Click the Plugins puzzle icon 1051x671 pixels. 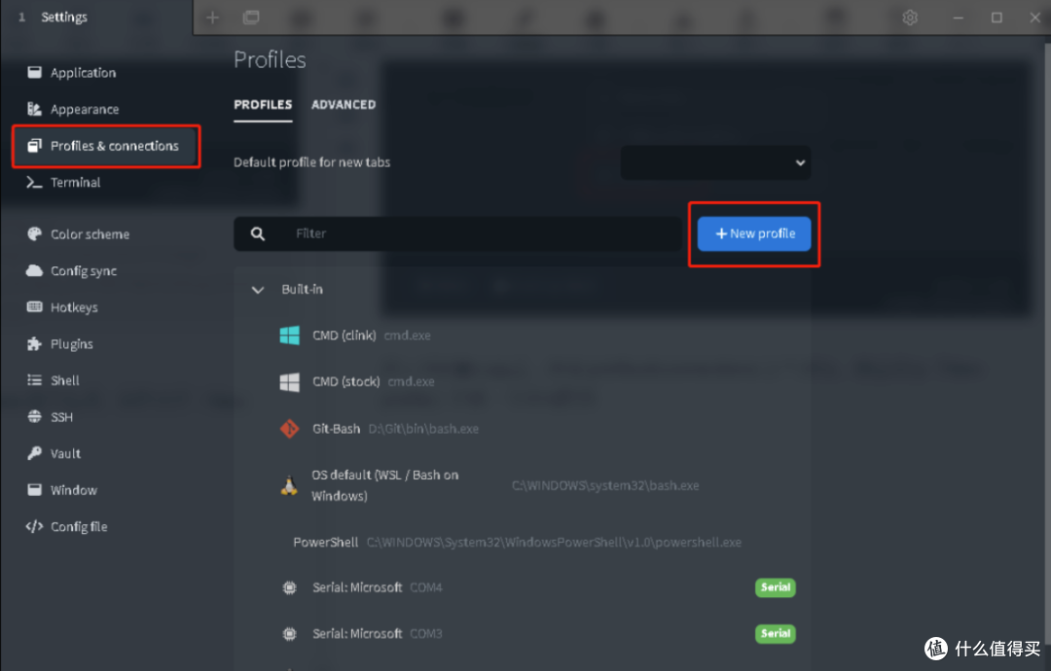point(34,343)
